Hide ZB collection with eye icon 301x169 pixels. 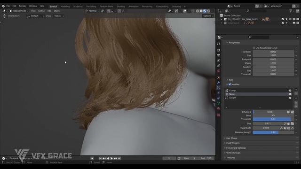[x=290, y=19]
